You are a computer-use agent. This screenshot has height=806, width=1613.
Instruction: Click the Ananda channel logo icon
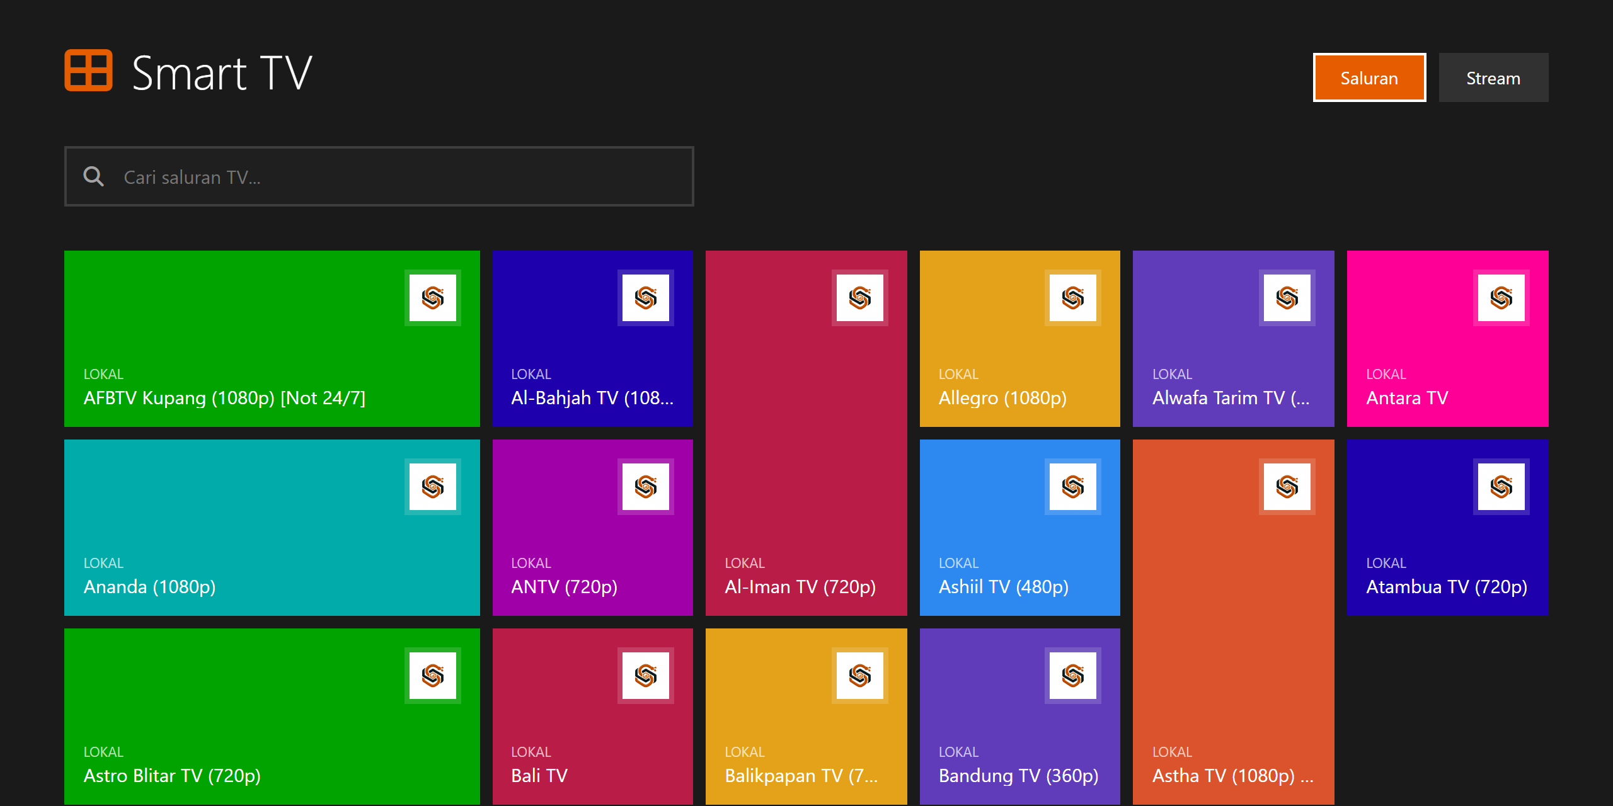click(433, 487)
